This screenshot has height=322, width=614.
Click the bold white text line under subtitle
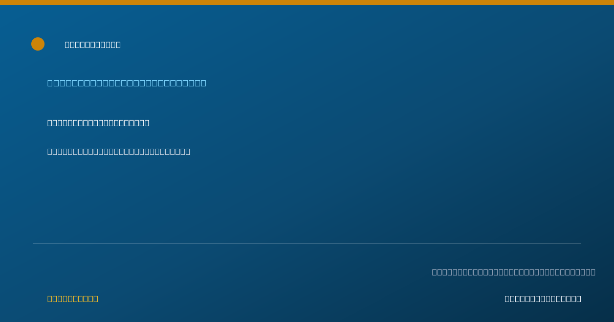click(98, 123)
